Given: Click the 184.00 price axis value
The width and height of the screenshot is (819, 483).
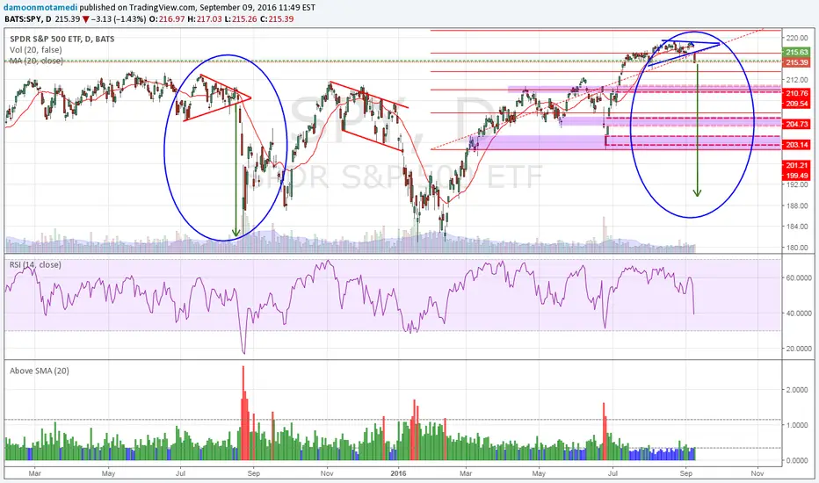Looking at the screenshot, I should (x=797, y=226).
